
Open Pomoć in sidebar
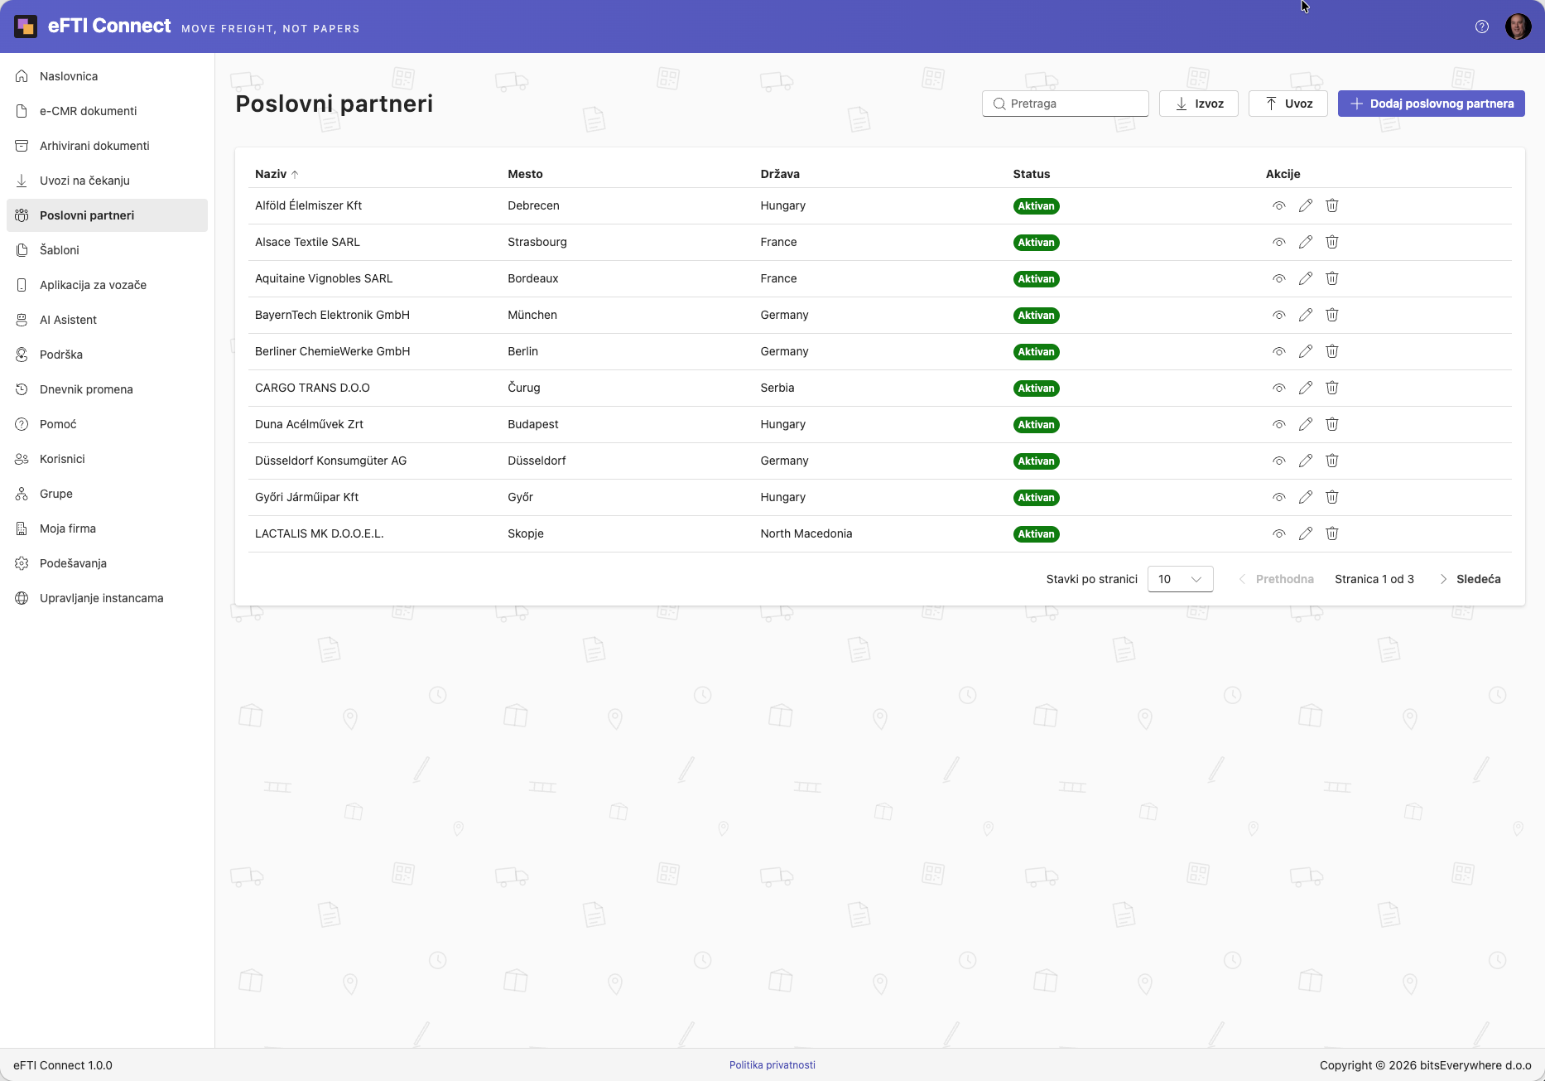[x=107, y=424]
